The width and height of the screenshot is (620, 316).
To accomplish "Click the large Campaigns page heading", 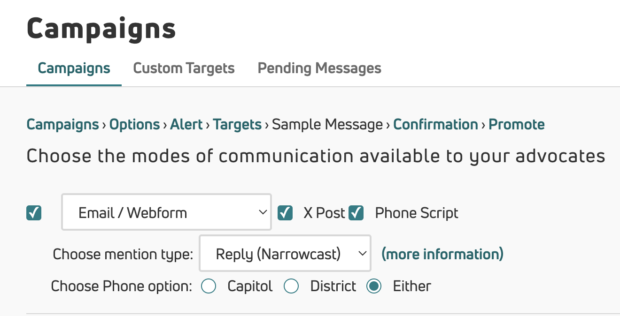I will (101, 29).
